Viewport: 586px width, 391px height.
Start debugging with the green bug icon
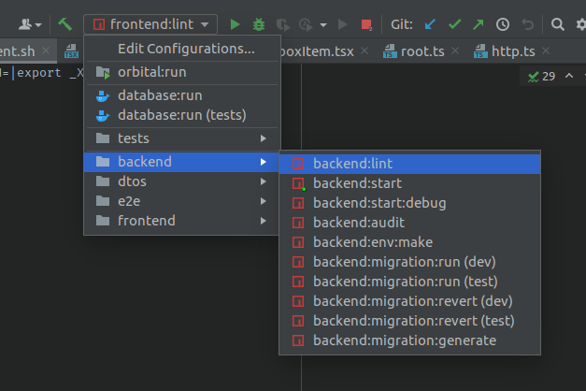(258, 23)
